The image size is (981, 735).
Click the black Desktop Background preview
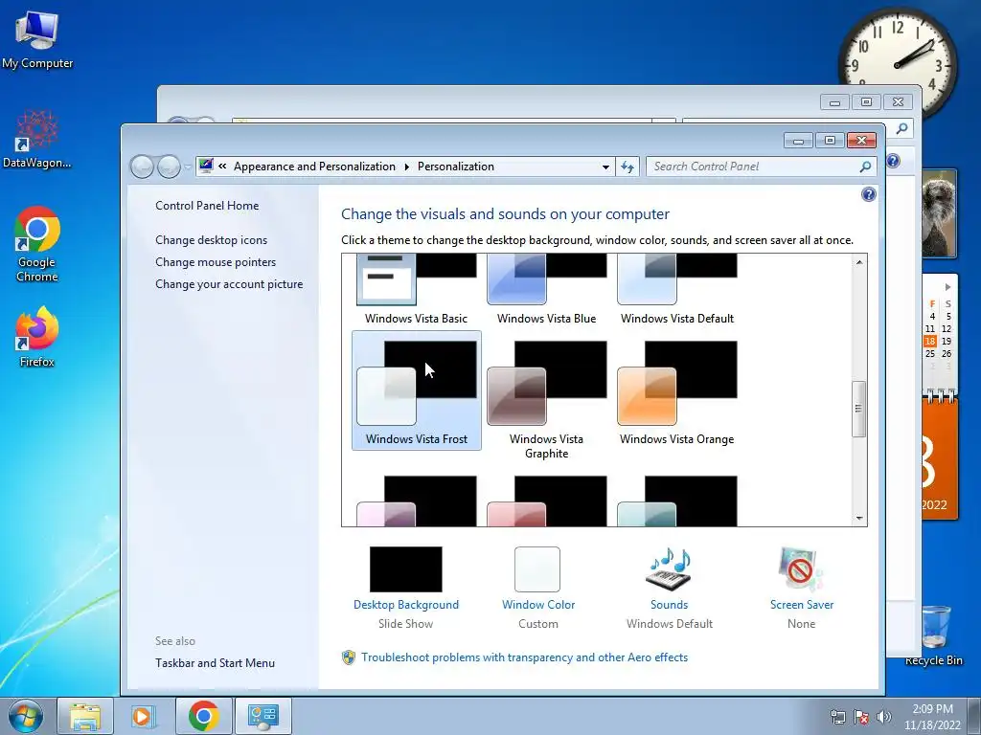tap(405, 569)
